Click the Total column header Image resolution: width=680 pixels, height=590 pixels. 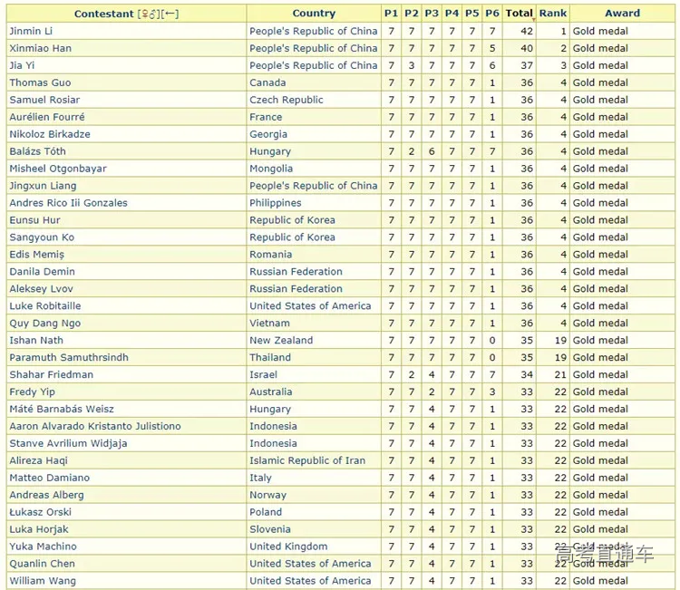519,14
